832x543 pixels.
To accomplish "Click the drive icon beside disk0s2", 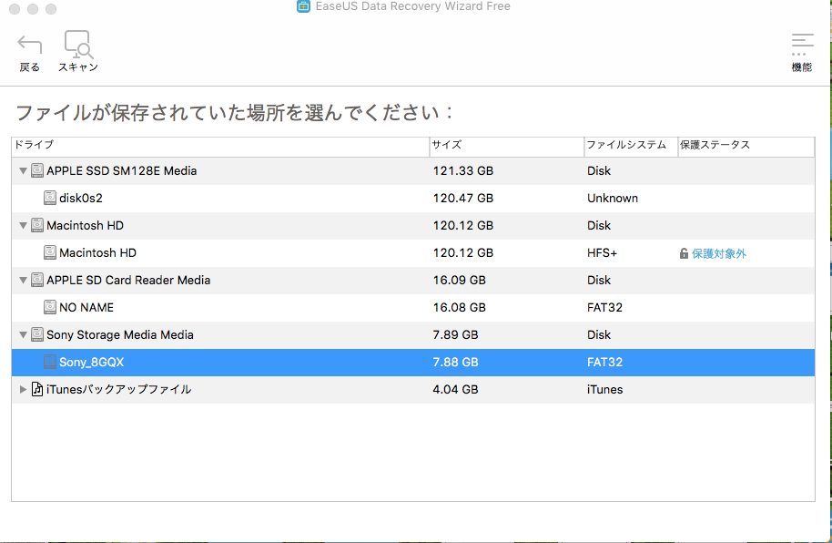I will coord(50,199).
